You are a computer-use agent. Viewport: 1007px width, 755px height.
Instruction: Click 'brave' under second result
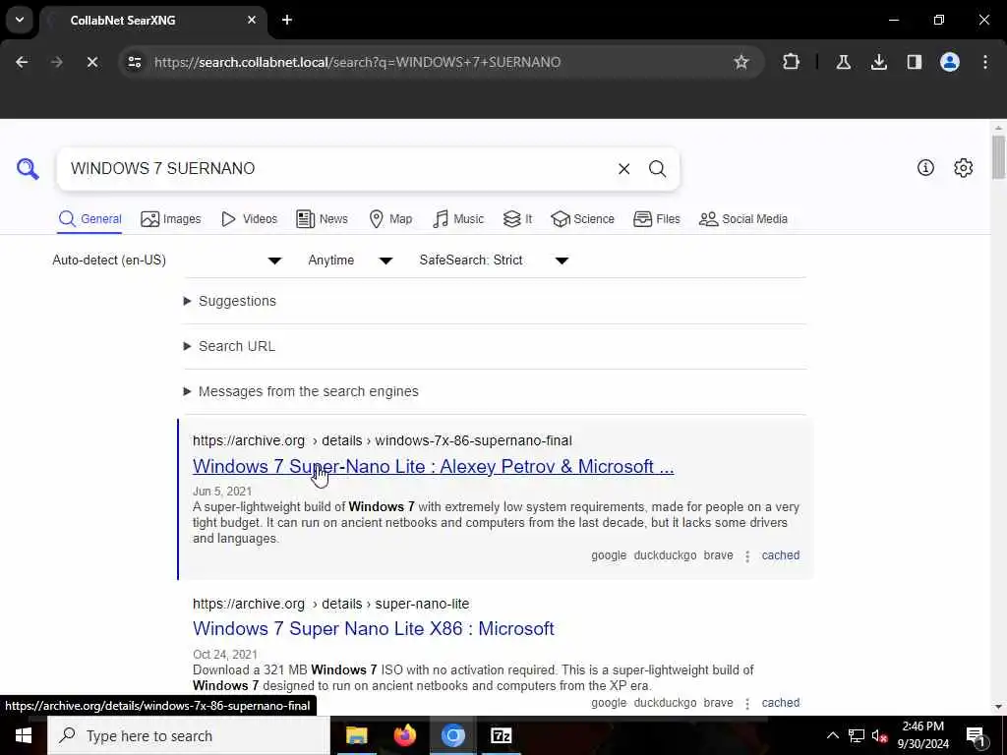point(718,703)
